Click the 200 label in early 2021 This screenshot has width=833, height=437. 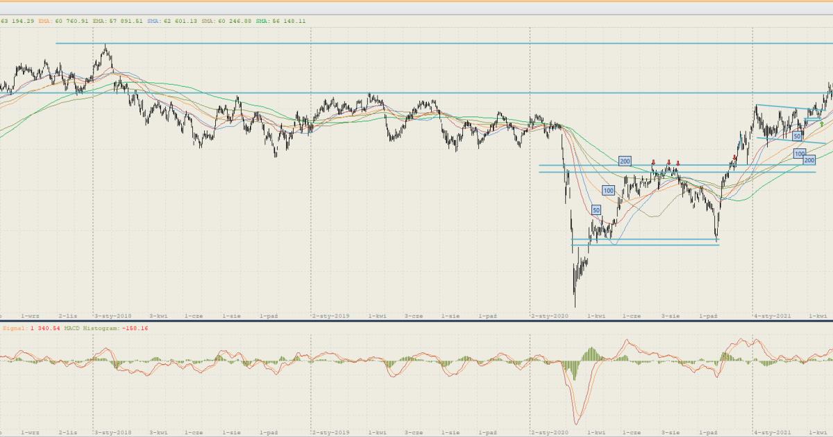point(809,160)
